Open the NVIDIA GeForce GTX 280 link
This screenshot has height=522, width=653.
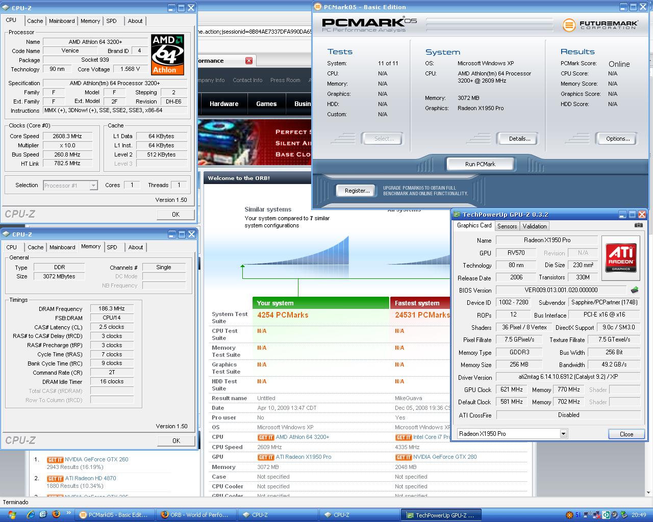pyautogui.click(x=445, y=457)
